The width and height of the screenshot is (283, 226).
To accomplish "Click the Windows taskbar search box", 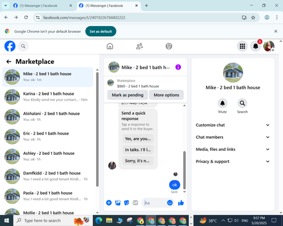I will point(53,220).
